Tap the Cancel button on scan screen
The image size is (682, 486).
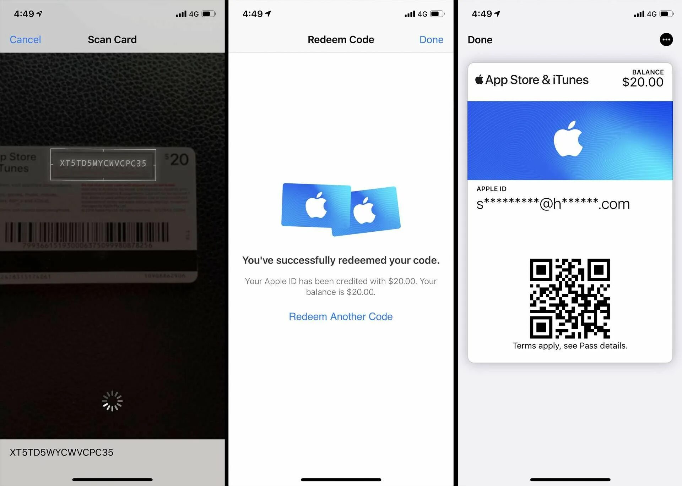pos(25,39)
